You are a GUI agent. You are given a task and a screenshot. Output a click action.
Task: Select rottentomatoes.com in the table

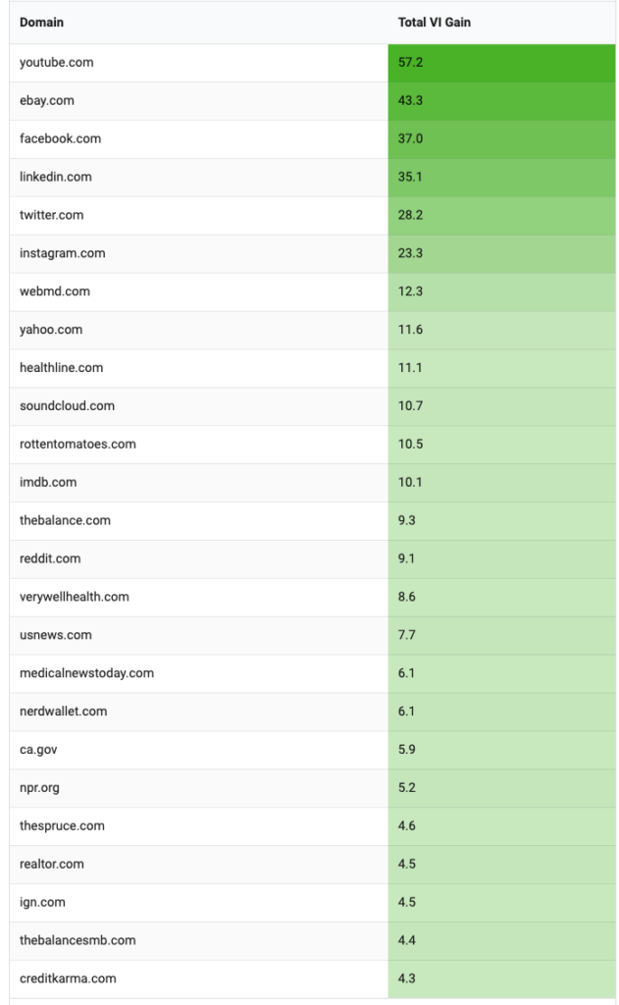pos(77,444)
